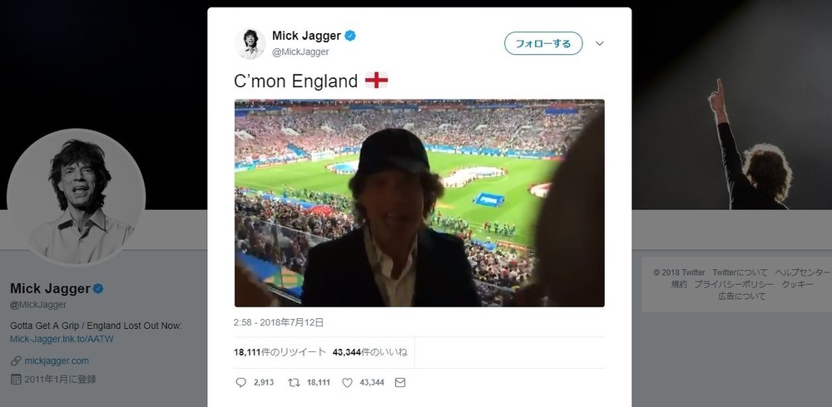832x407 pixels.
Task: Like the tweet with the heart icon
Action: [x=348, y=382]
